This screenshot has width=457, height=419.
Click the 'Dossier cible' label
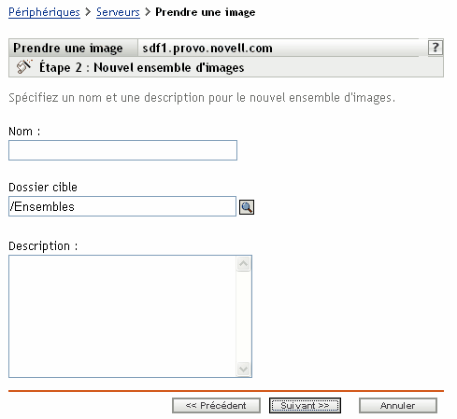pyautogui.click(x=43, y=188)
